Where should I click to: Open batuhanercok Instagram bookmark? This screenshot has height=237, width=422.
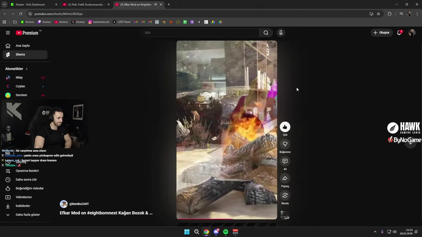(99, 22)
